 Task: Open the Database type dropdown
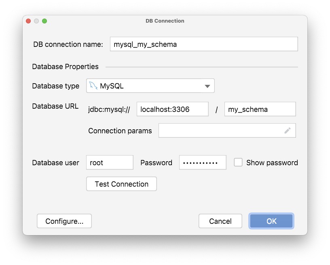(x=150, y=86)
